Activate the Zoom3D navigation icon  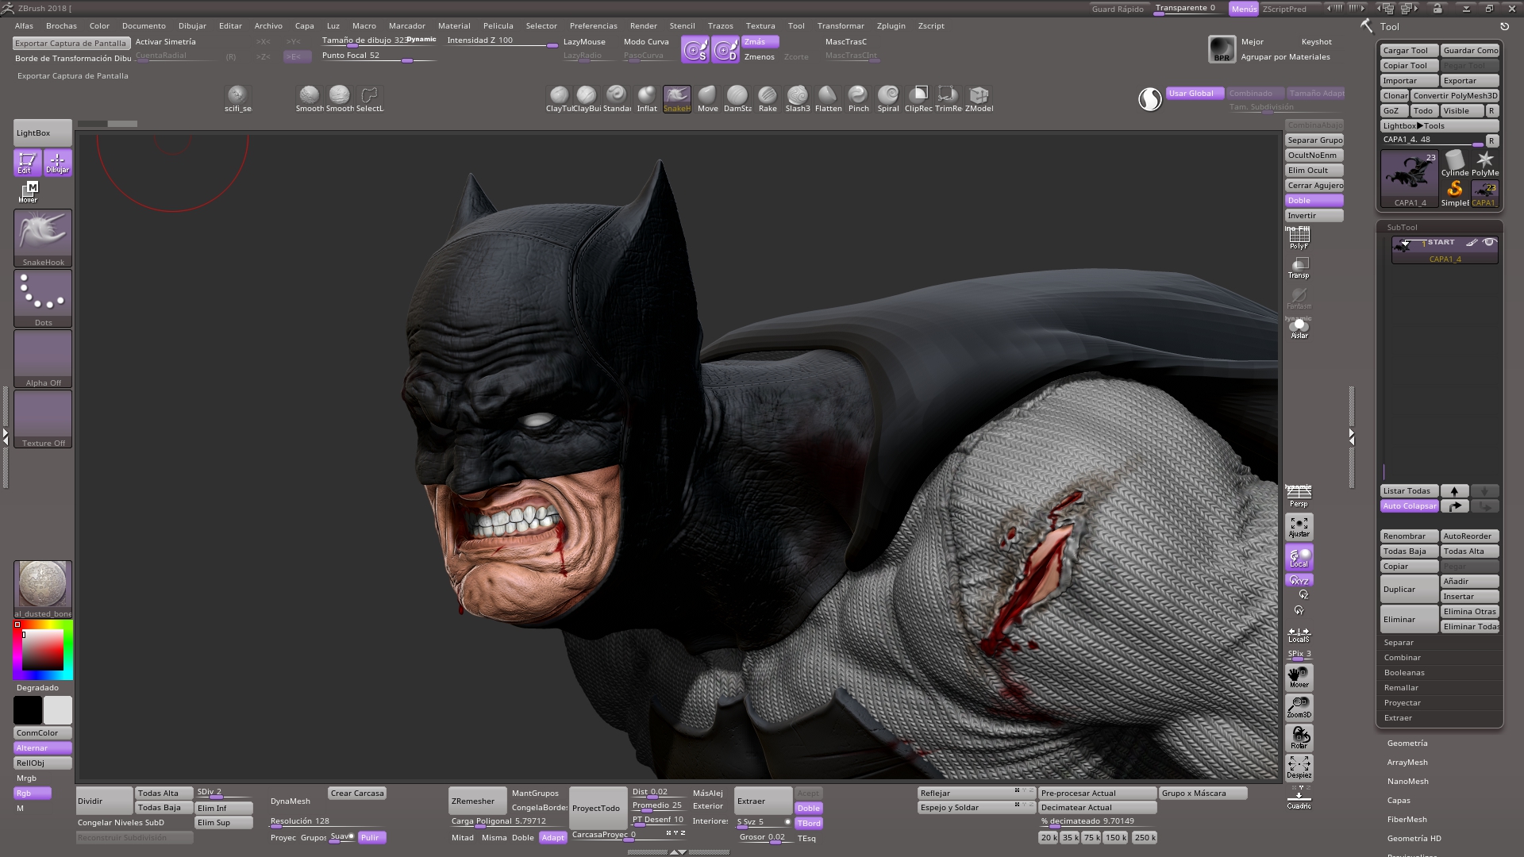pyautogui.click(x=1299, y=707)
